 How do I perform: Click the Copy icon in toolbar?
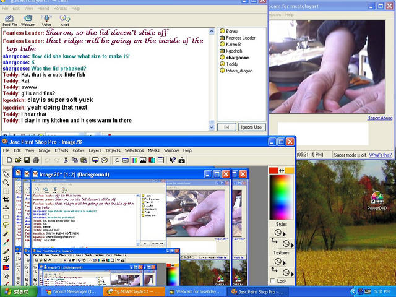(74, 160)
